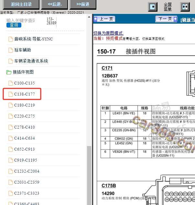Click the 规格 column header
Viewport: 195px width, 205px height.
tap(145, 108)
